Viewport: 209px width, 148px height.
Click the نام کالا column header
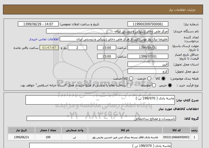(x=125, y=130)
